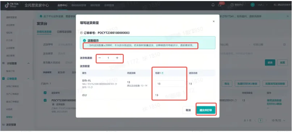Click the 全托管卖家中心 title
This screenshot has height=132, width=292.
coord(37,5)
